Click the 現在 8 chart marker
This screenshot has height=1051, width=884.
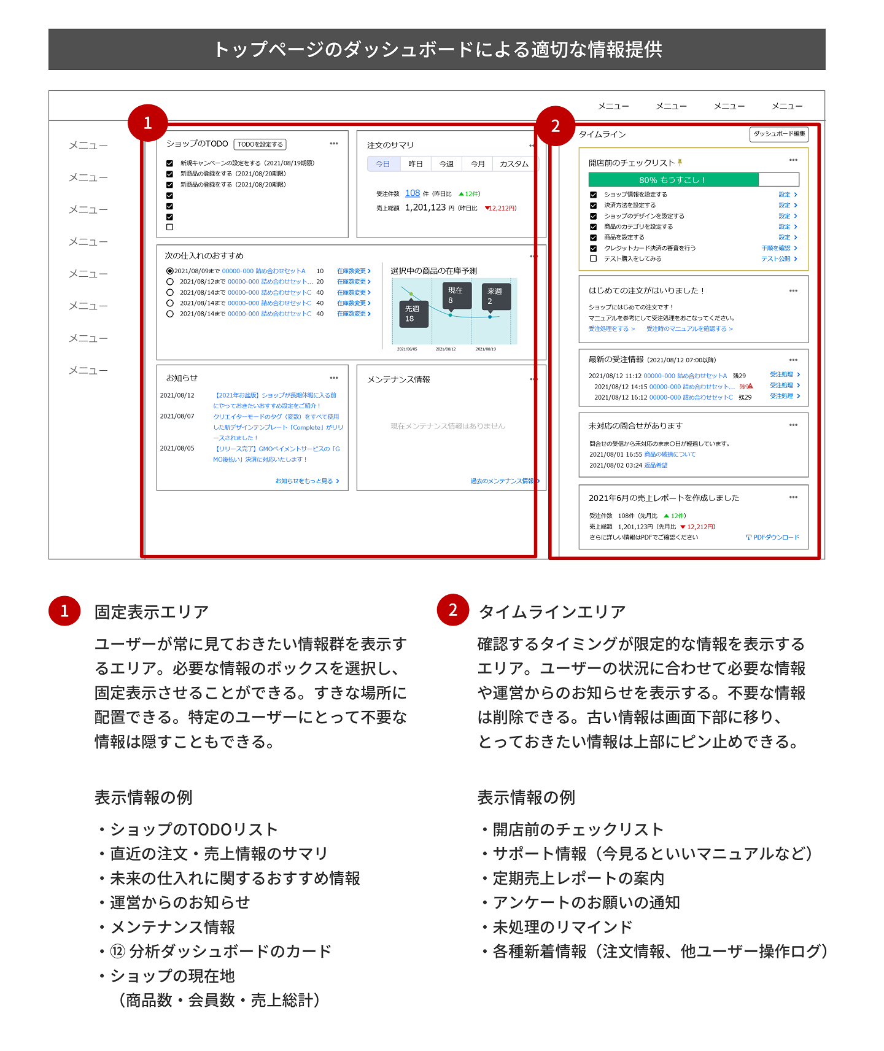457,295
